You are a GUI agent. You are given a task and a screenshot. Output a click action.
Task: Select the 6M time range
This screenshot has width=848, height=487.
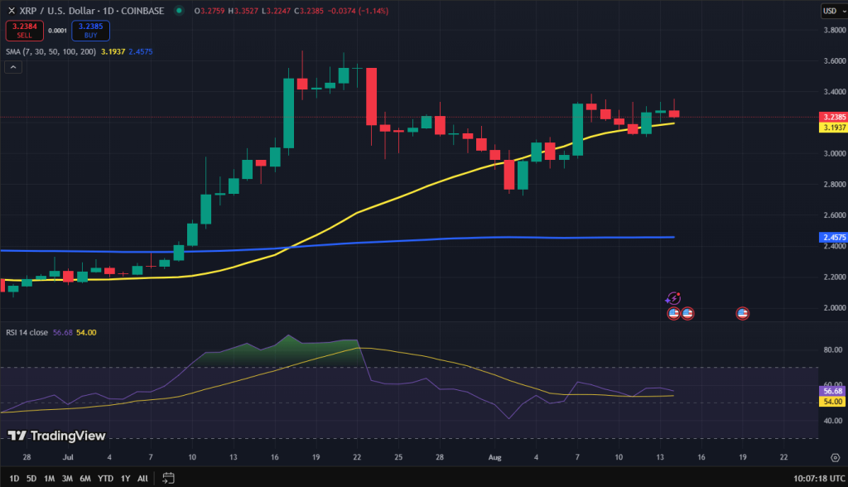click(x=85, y=479)
